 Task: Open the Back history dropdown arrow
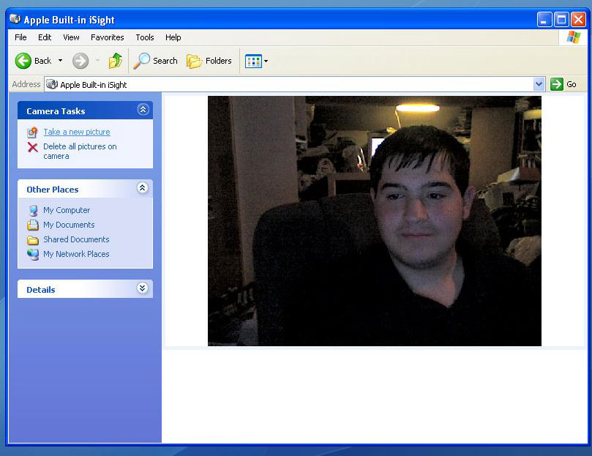(x=60, y=61)
